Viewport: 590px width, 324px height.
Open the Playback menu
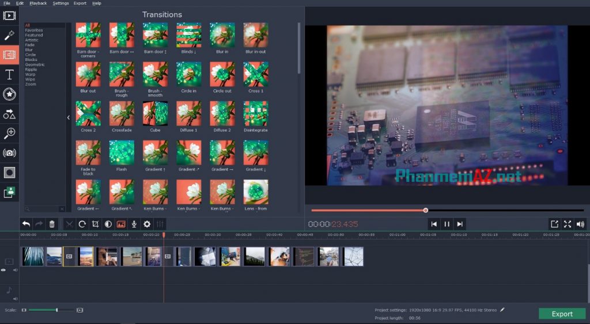(38, 3)
